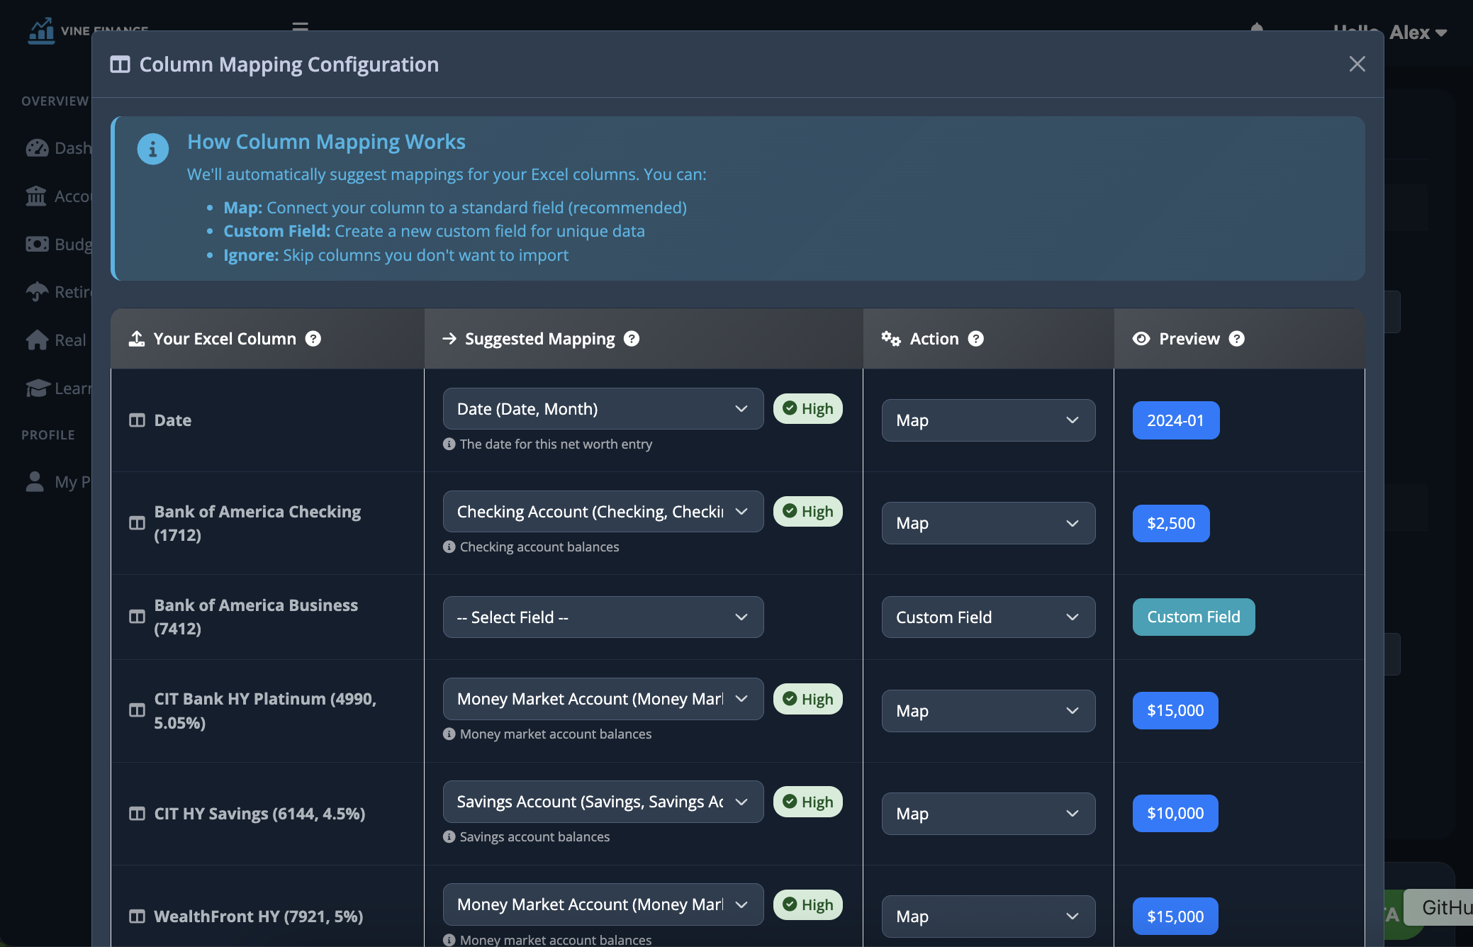Viewport: 1473px width, 947px height.
Task: Open the Map action dropdown for Bank of America Checking
Action: [x=988, y=523]
